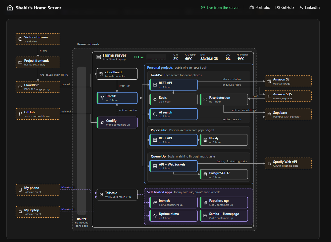This screenshot has height=242, width=331.
Task: Click the 'webhook' label near GitHub node
Action: [x=67, y=111]
